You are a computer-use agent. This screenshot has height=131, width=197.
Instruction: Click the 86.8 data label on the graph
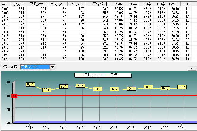tap(81, 86)
